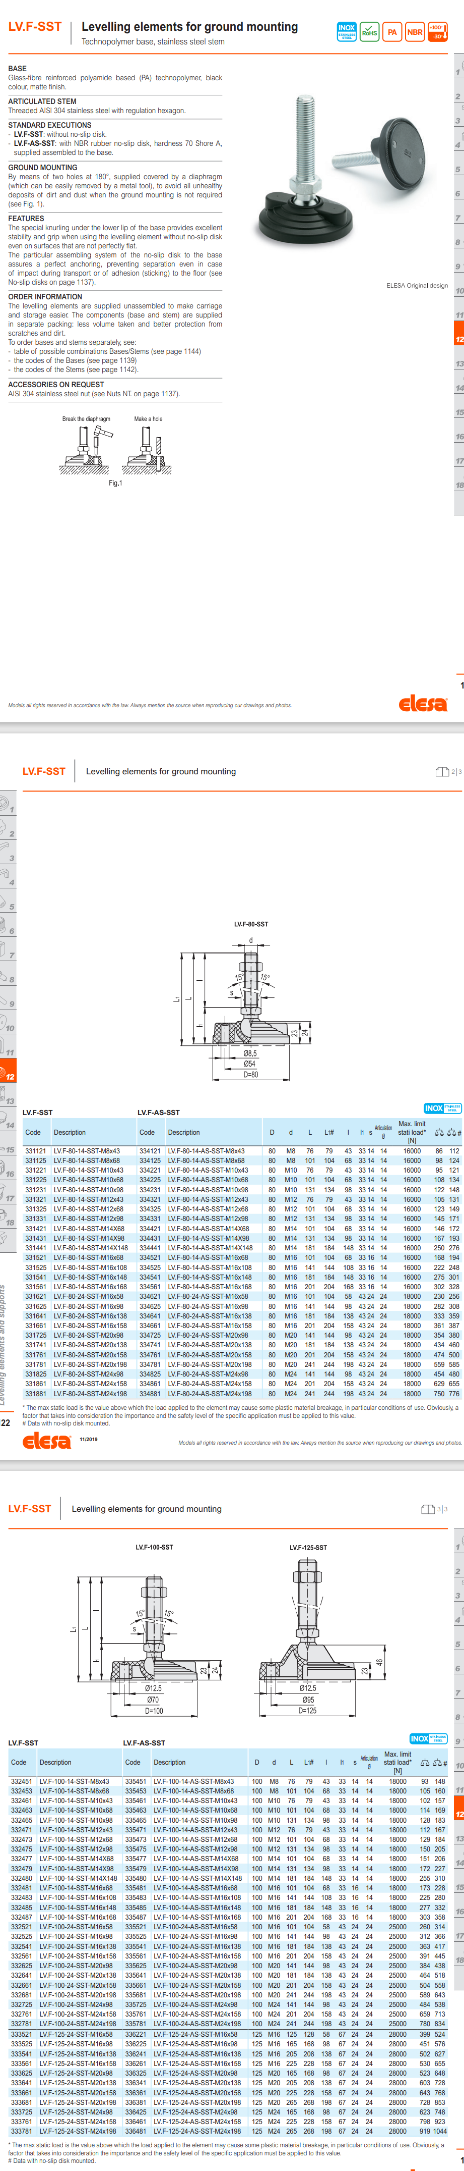464x2171 pixels.
Task: Click the INOX badge beside the RoHS icon
Action: point(346,32)
